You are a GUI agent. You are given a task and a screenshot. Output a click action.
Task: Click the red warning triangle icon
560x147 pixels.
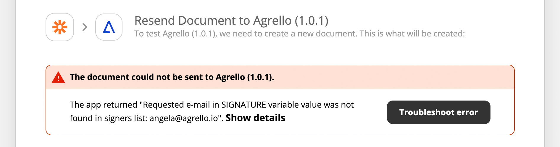coord(58,77)
